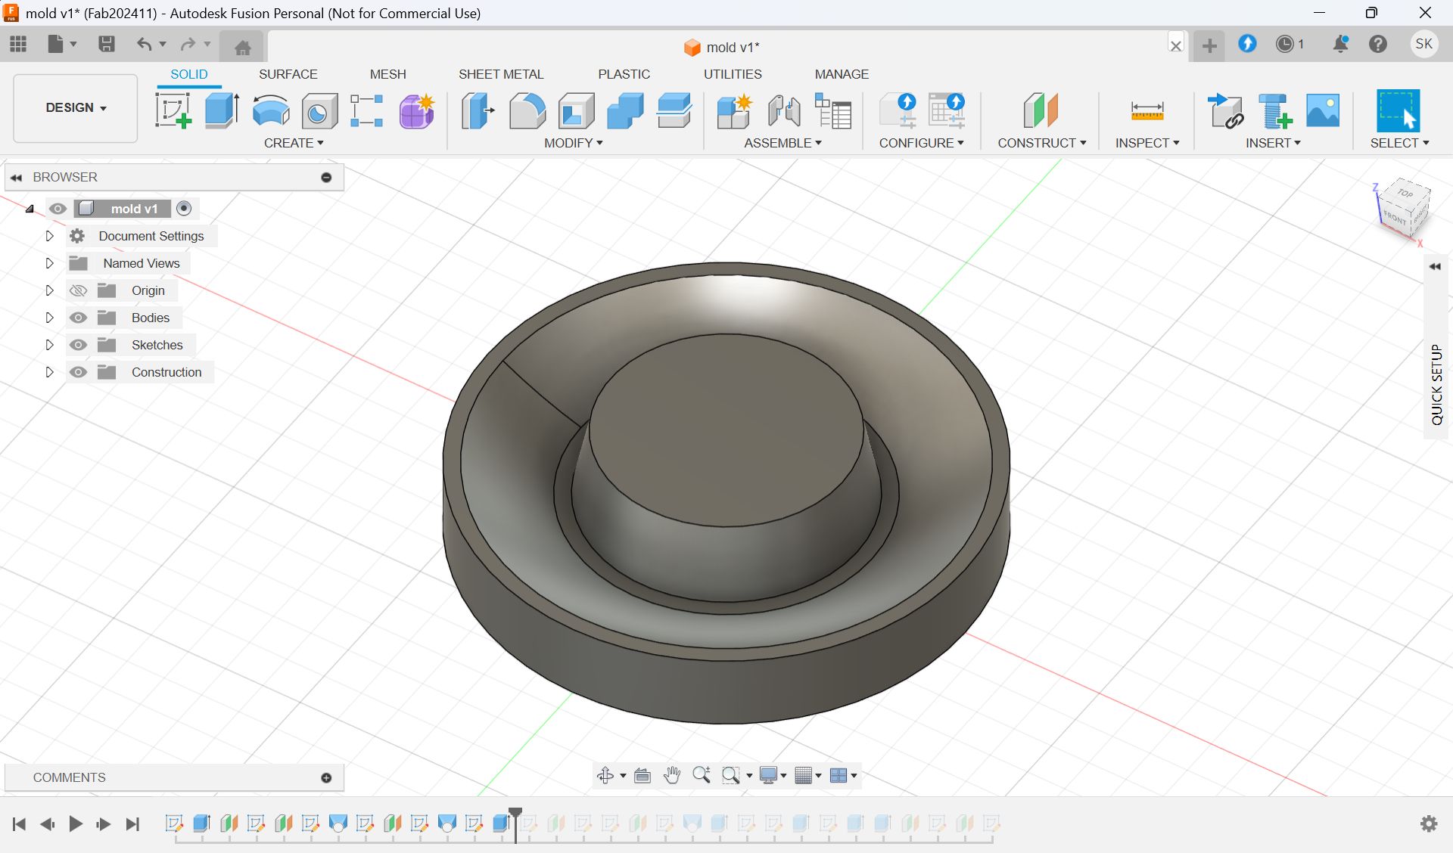This screenshot has width=1453, height=853.
Task: Activate mold v1 radio button
Action: coord(184,208)
